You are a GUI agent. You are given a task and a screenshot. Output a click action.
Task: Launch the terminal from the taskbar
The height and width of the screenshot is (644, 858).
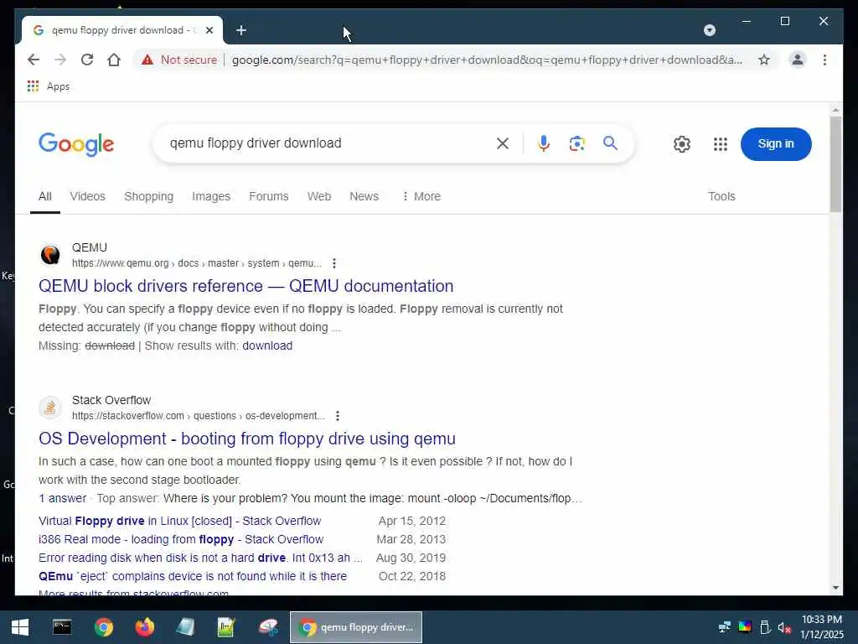click(62, 627)
